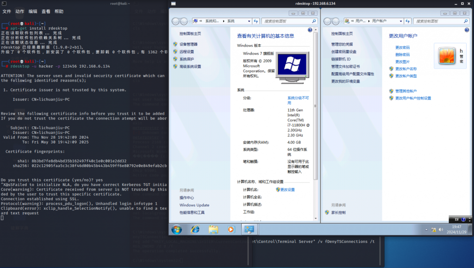Open 远程设置 in the System sidebar

[x=187, y=52]
